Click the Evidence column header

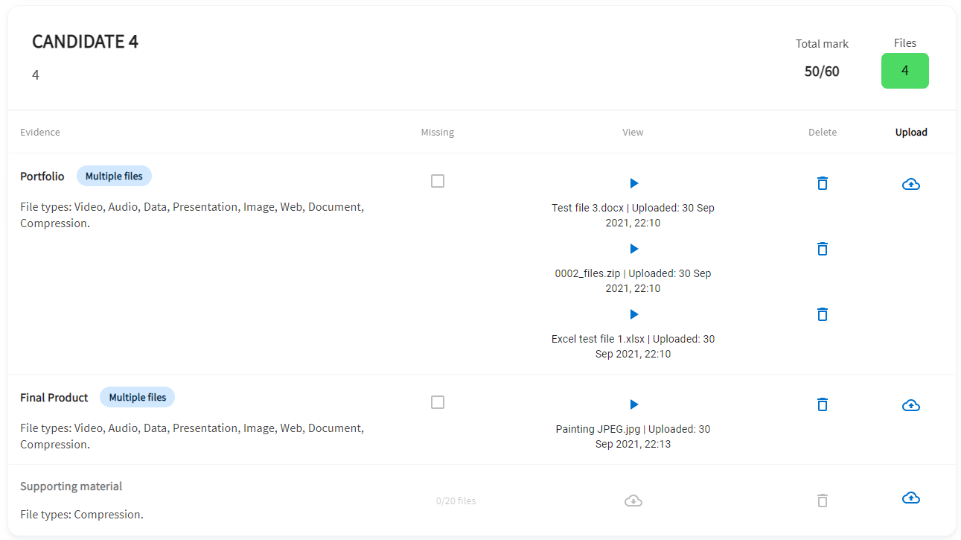pos(40,133)
